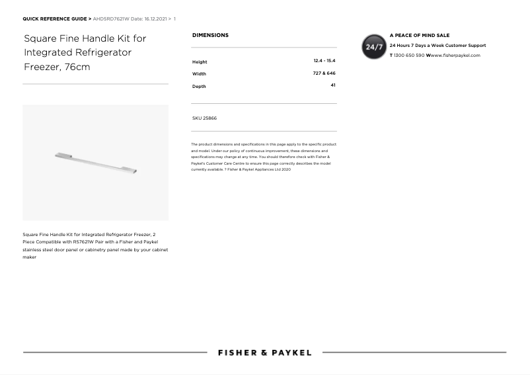Click the depth value 41

click(x=332, y=85)
